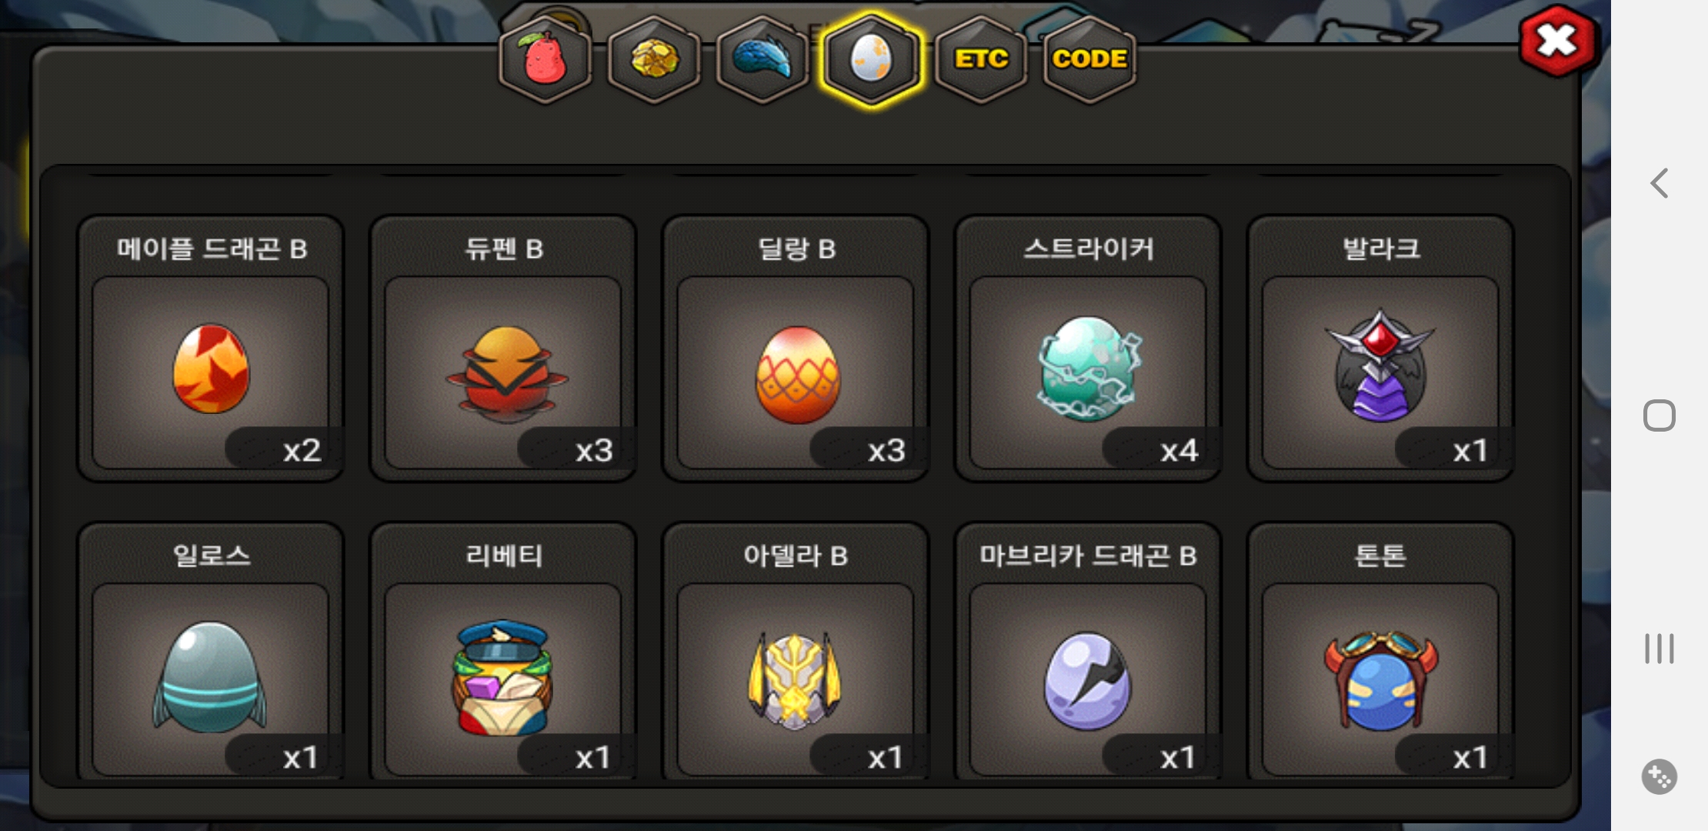Select the 톤톤 goggles egg

1380,651
